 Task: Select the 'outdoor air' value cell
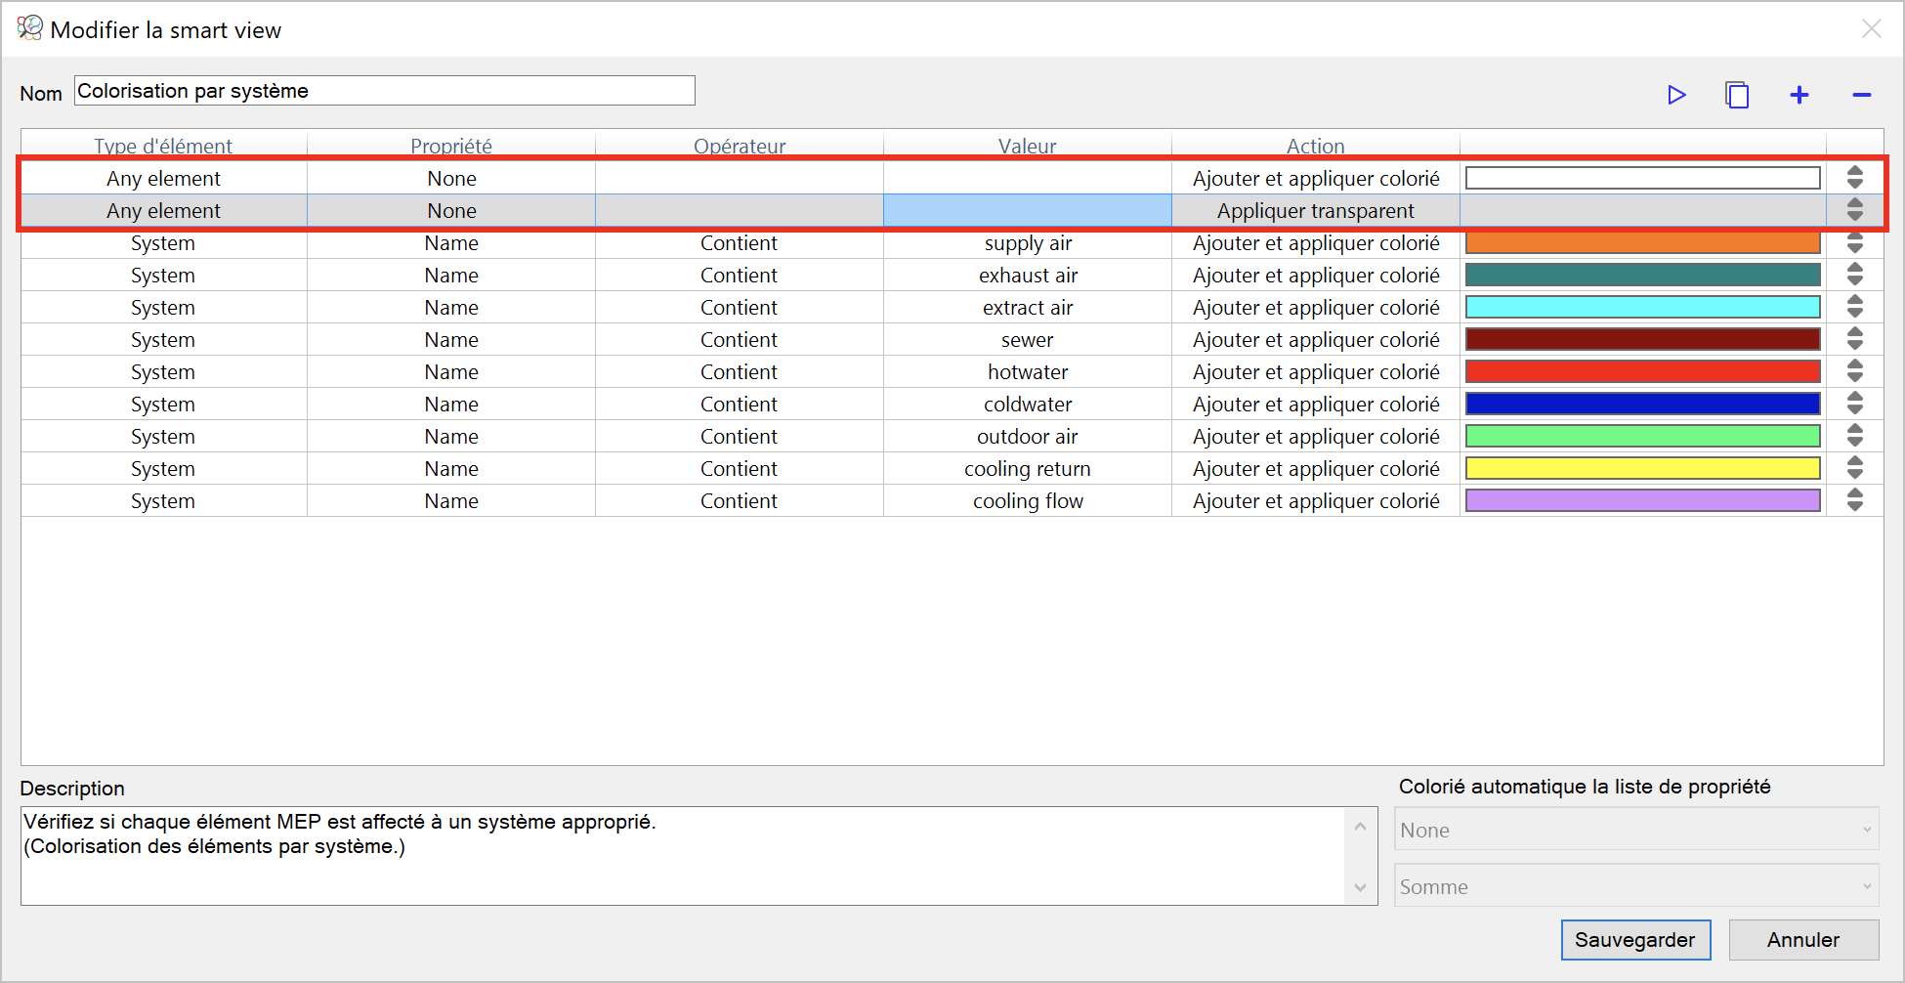point(1028,436)
